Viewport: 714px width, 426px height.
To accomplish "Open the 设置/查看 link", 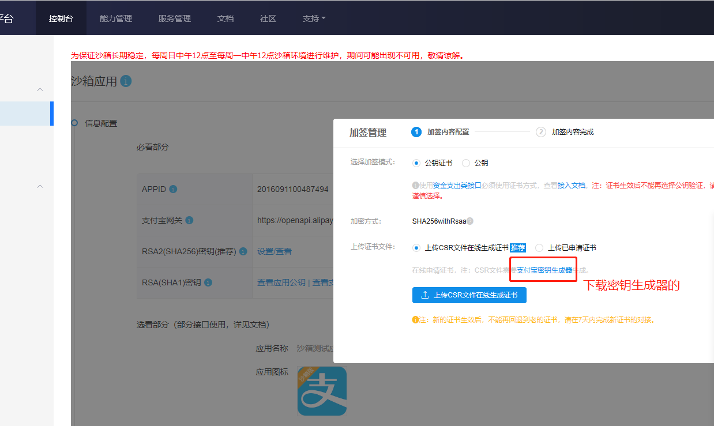I will click(275, 251).
